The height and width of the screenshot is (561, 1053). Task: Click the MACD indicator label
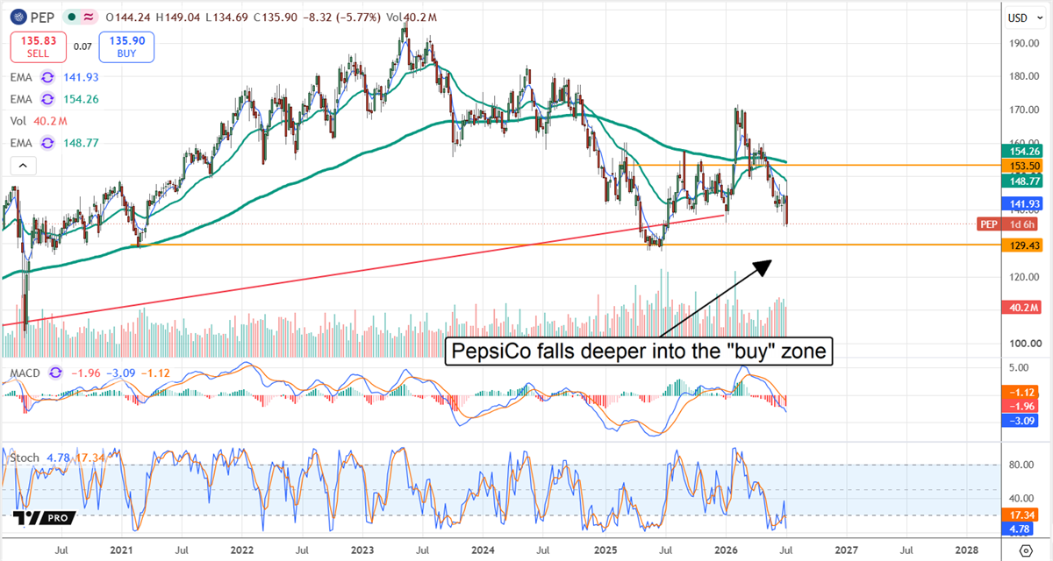click(25, 375)
